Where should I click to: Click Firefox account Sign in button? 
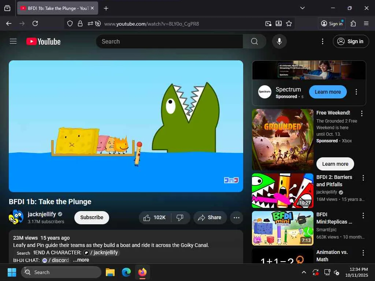coord(332,23)
